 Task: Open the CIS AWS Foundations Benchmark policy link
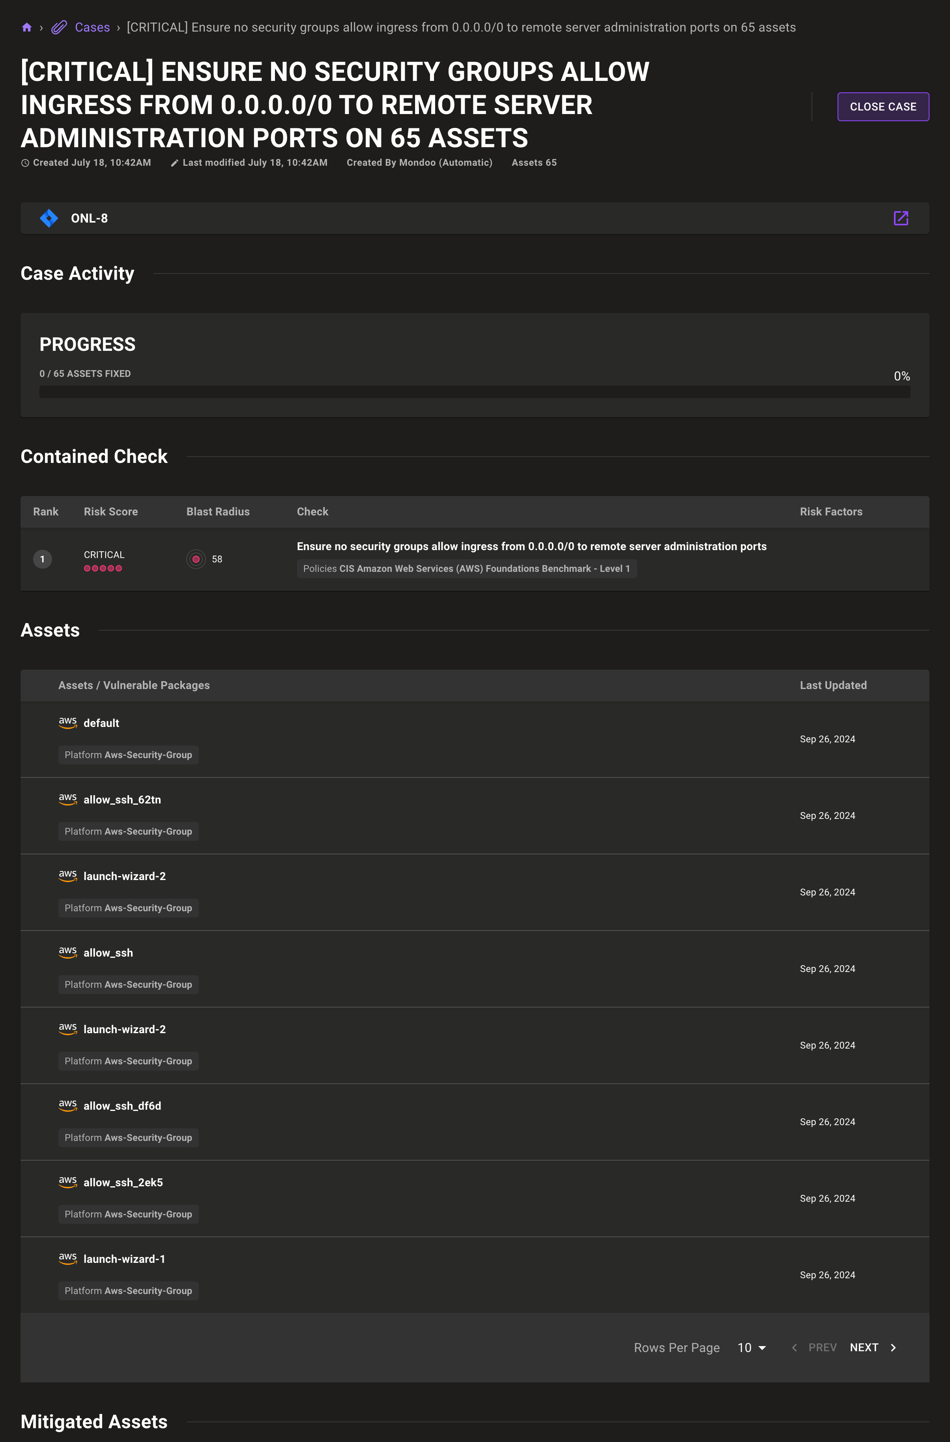point(467,568)
